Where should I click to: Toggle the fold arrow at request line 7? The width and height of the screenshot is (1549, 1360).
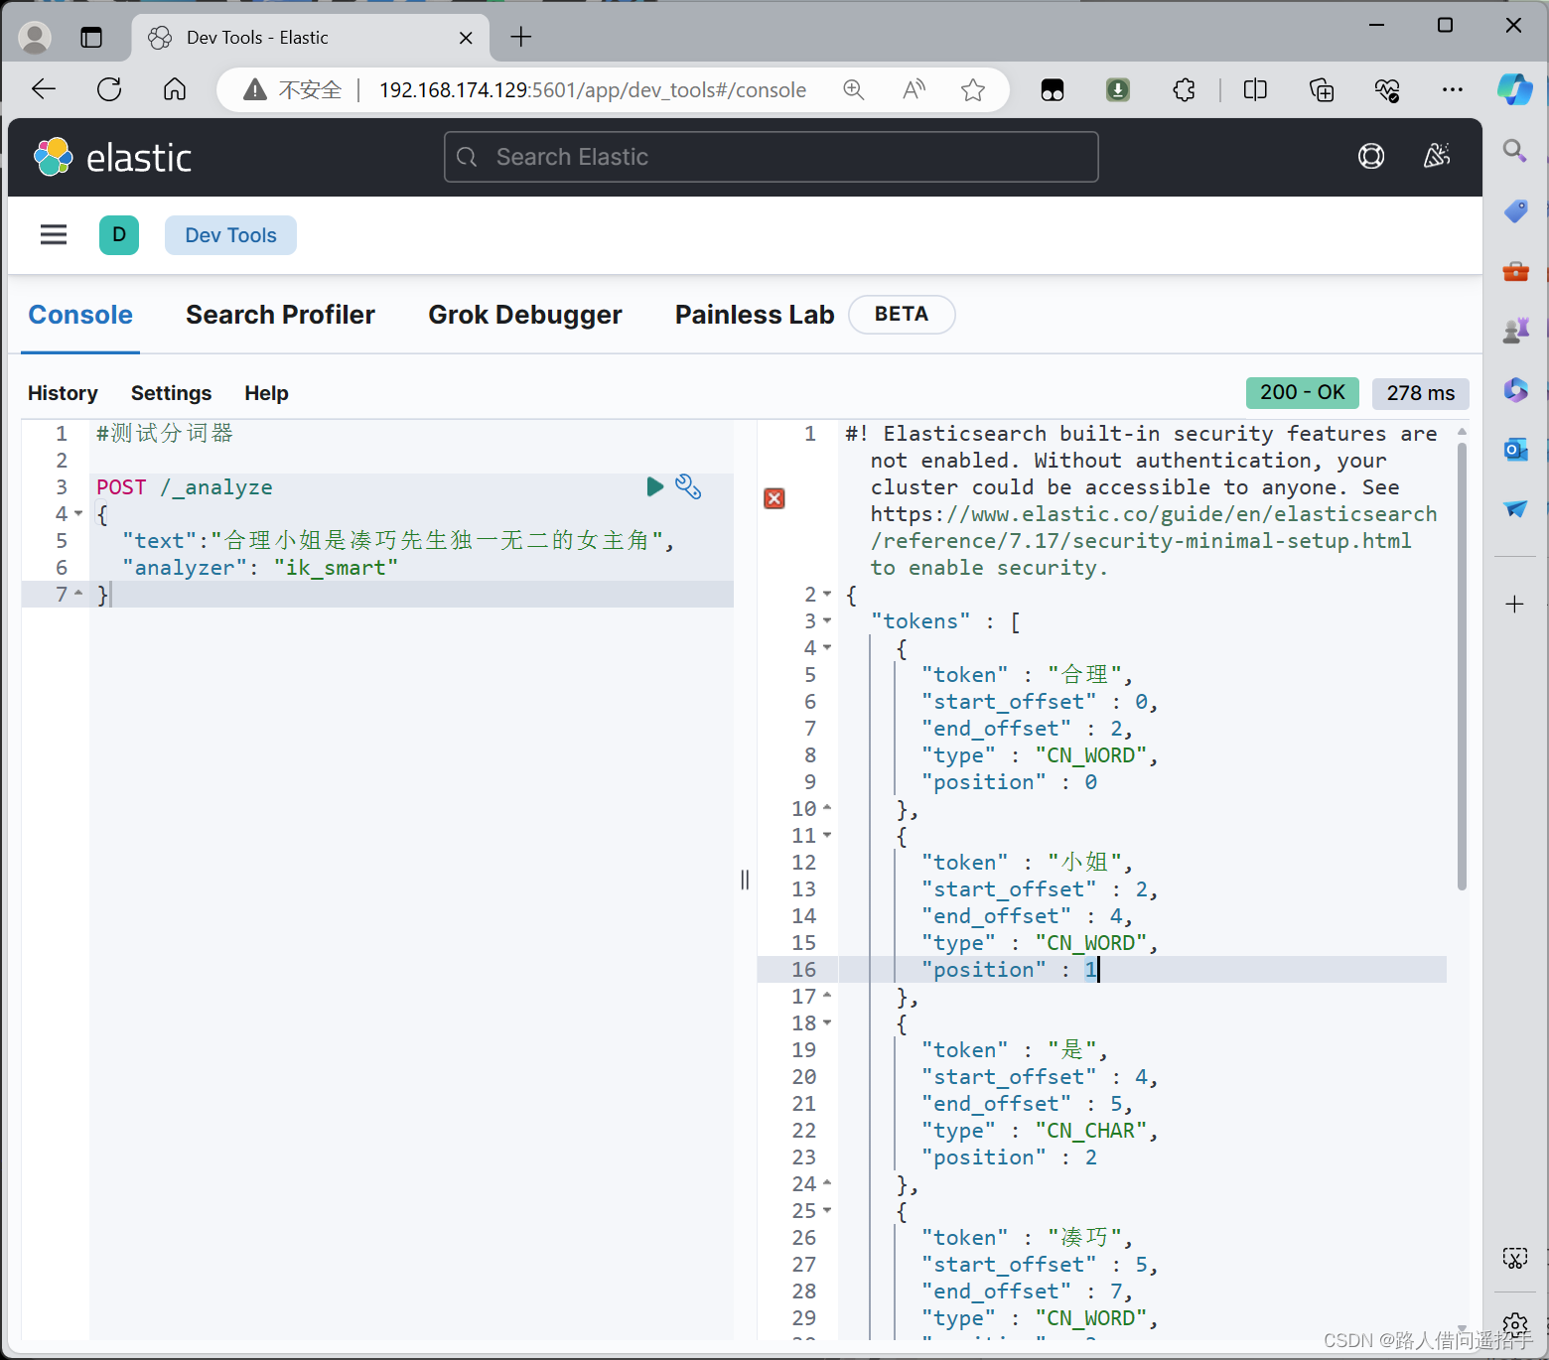78,594
